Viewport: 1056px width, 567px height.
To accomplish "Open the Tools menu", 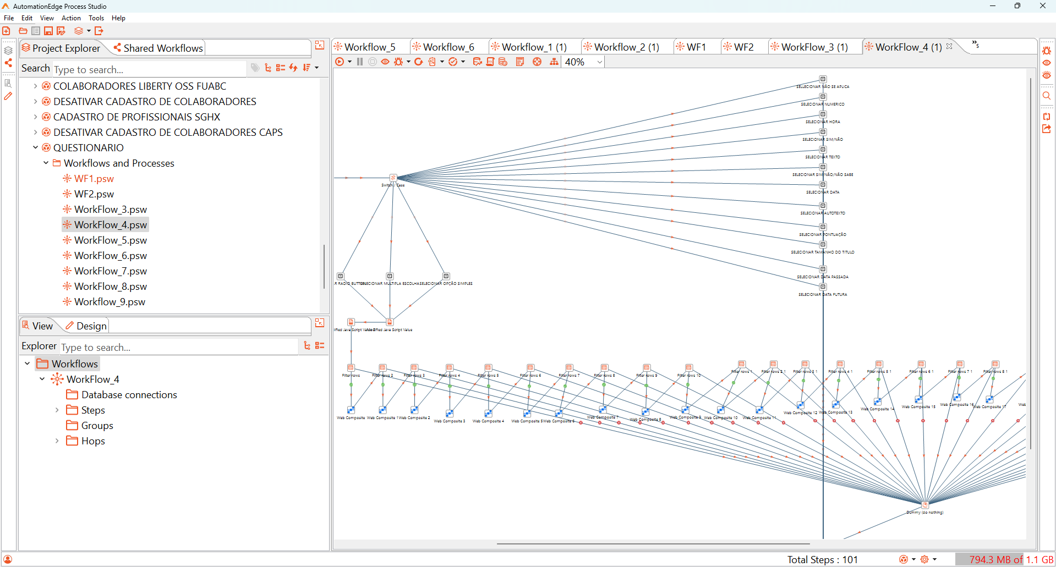I will (96, 18).
